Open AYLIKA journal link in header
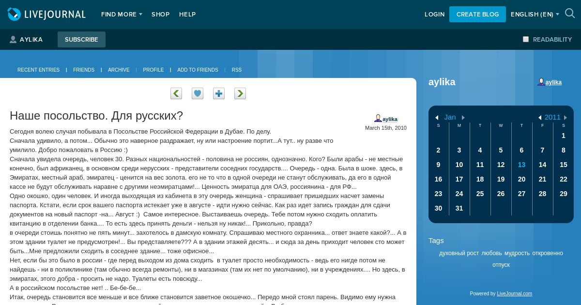This screenshot has width=581, height=305. click(x=31, y=40)
